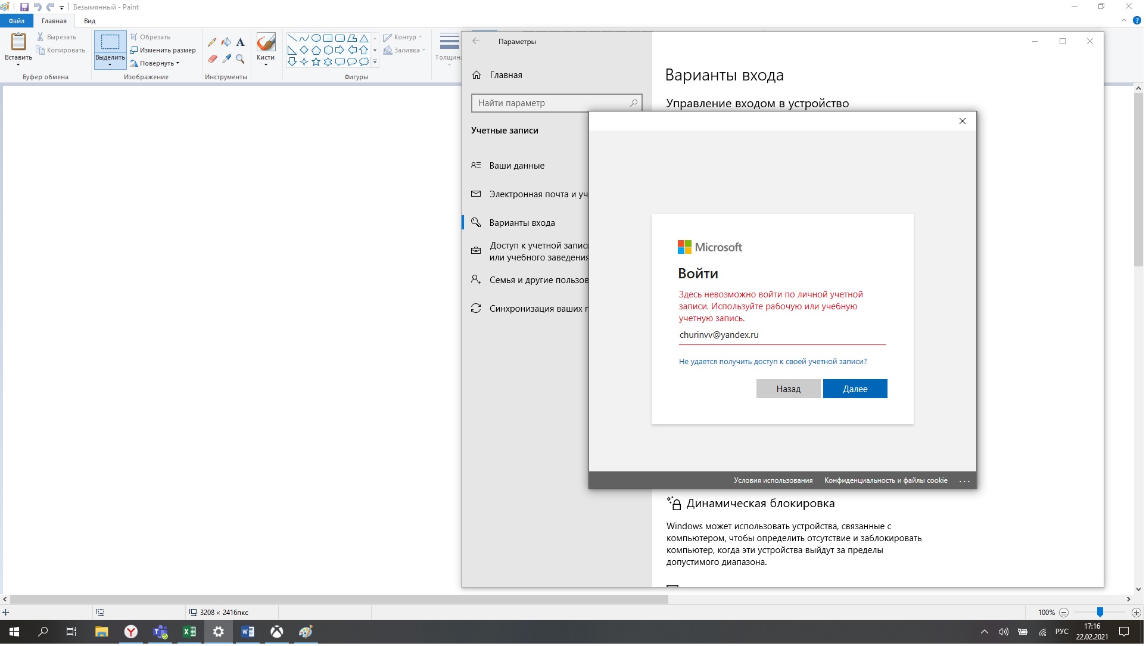The image size is (1146, 646).
Task: Click the Назад button in sign-in dialog
Action: 790,389
